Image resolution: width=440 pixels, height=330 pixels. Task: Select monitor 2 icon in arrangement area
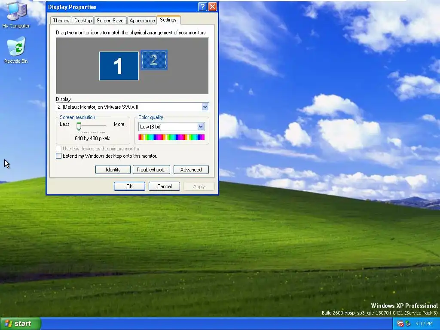tap(154, 60)
